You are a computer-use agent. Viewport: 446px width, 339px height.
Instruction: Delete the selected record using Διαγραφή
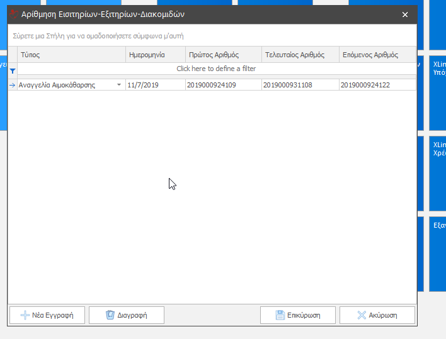click(x=127, y=315)
